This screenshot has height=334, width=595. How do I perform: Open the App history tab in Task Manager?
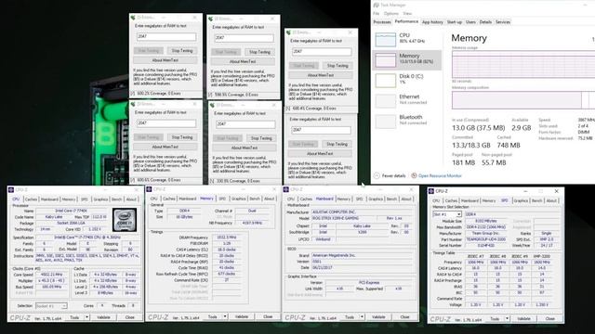(432, 22)
